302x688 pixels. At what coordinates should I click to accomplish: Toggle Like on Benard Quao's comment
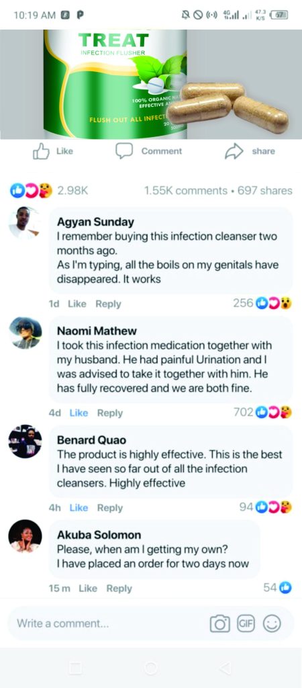point(79,508)
